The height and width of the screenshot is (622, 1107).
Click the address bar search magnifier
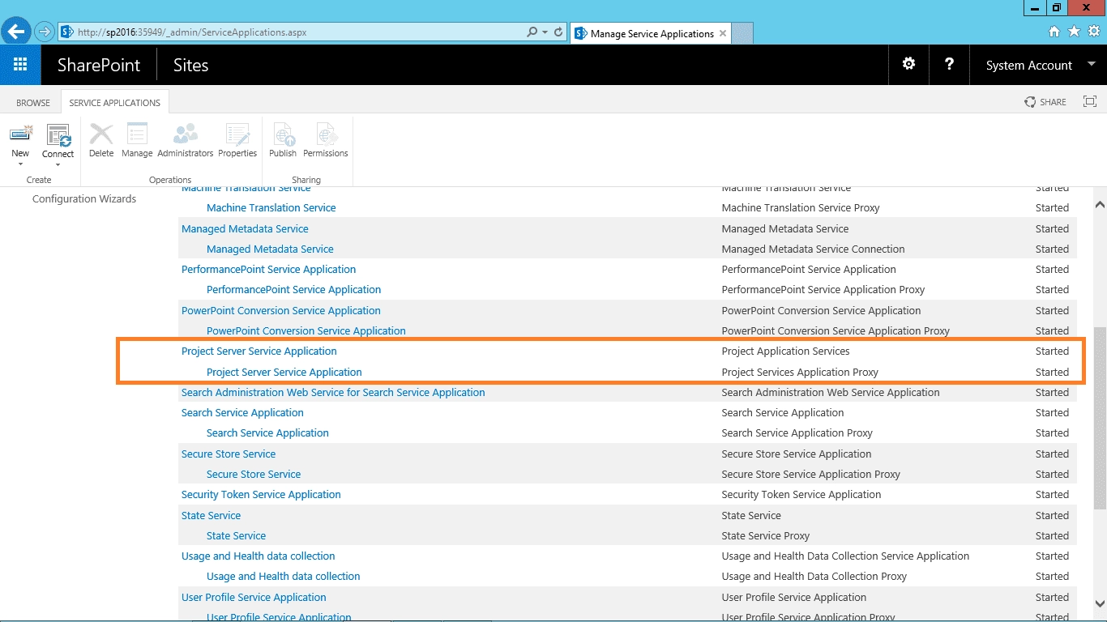(x=532, y=32)
